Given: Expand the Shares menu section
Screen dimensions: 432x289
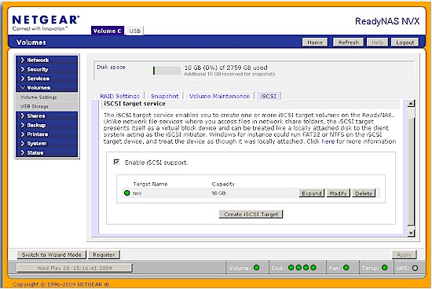Looking at the screenshot, I should click(x=47, y=116).
